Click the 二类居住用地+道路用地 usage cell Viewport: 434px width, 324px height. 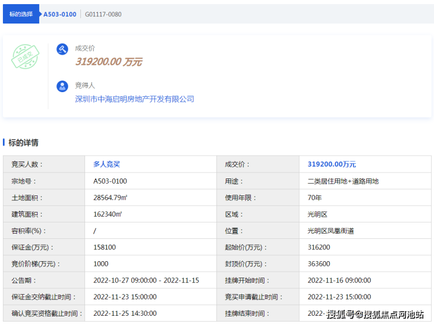pos(343,181)
